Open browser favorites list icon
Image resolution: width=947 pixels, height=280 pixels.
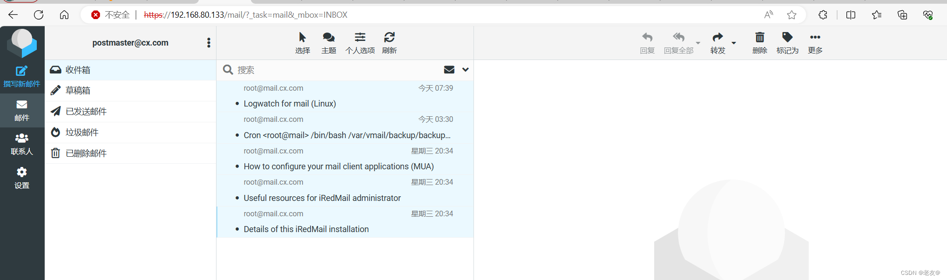pos(877,15)
